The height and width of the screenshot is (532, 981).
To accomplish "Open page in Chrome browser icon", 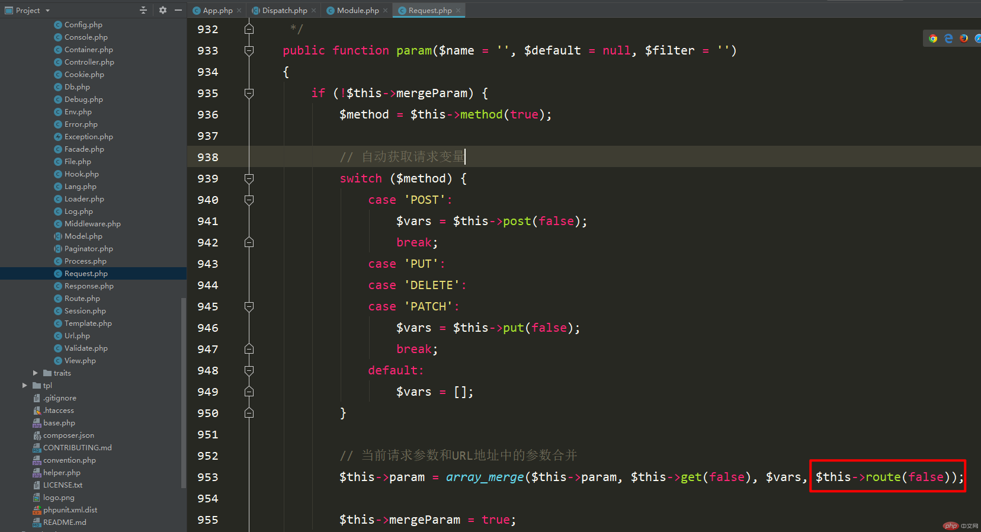I will pos(933,39).
